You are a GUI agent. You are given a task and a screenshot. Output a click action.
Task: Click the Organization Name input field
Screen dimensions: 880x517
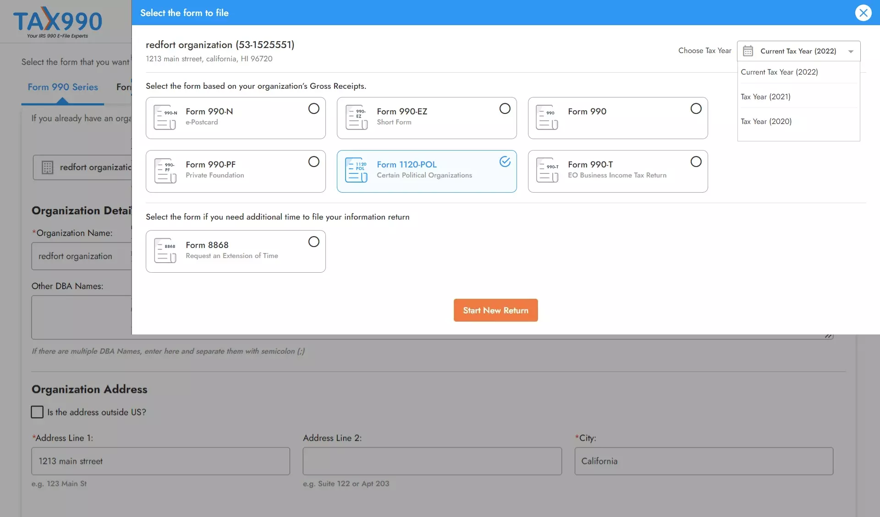click(x=82, y=256)
